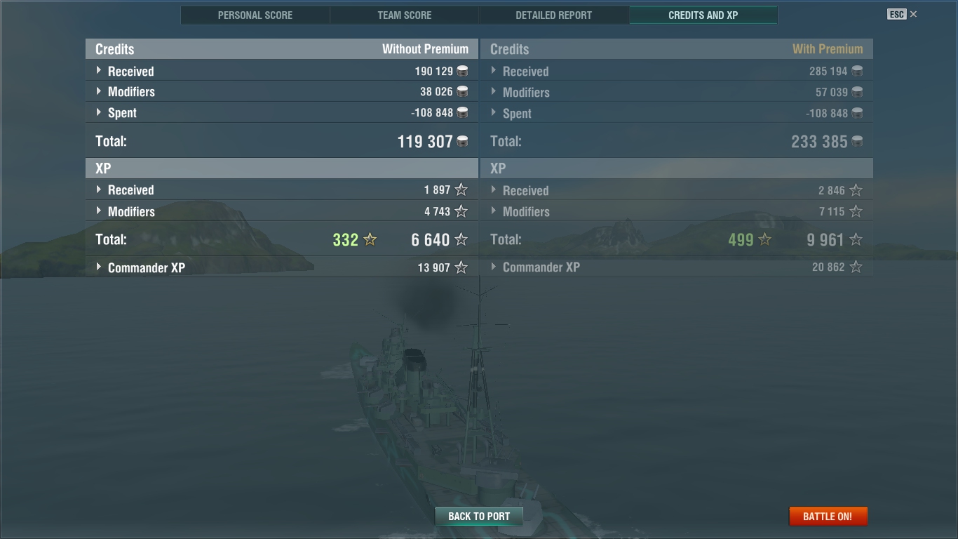The width and height of the screenshot is (958, 539).
Task: Click the coin icon next to Total 119 307
Action: click(x=462, y=141)
